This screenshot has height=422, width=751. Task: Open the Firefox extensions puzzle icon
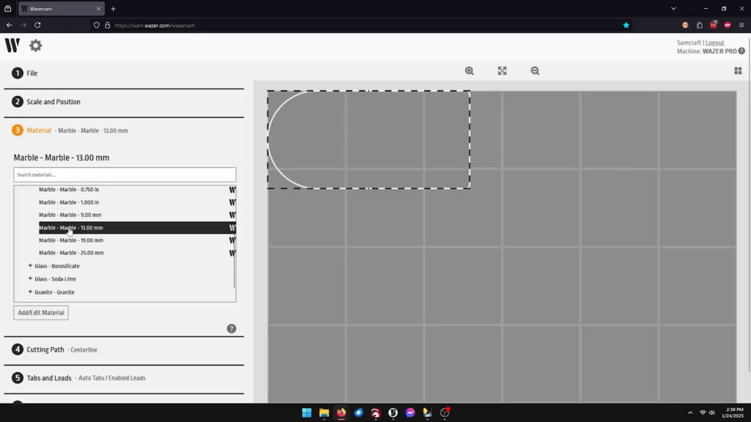[700, 26]
